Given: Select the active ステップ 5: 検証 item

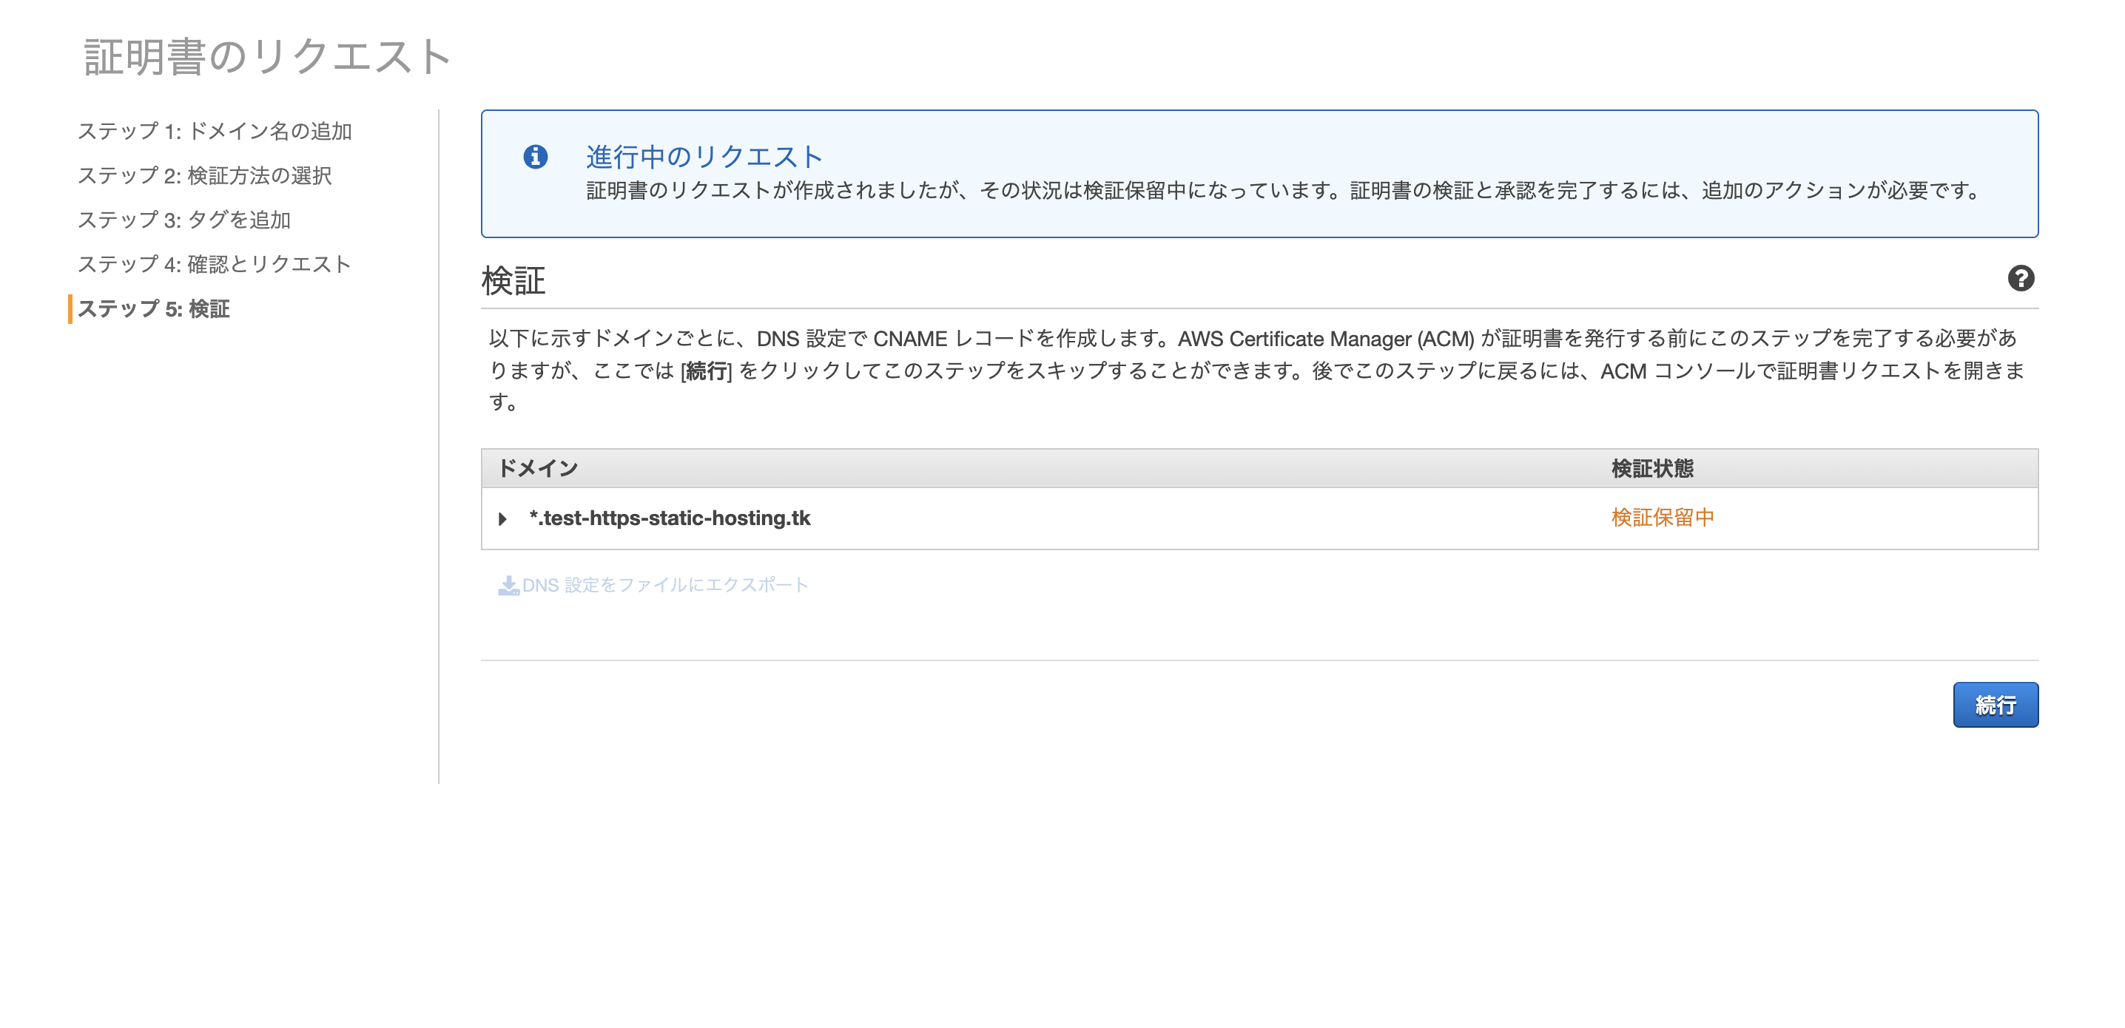Looking at the screenshot, I should click(153, 308).
